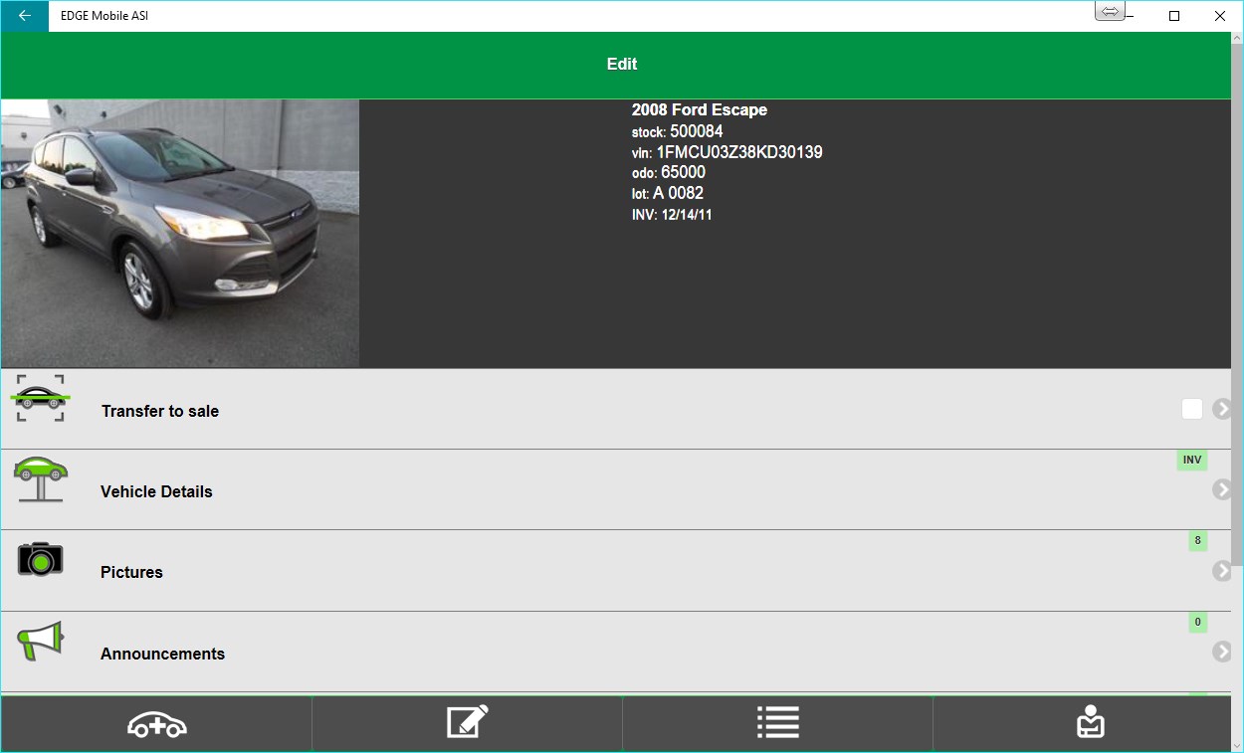
Task: Click the INV badge on Vehicle Details
Action: (x=1192, y=461)
